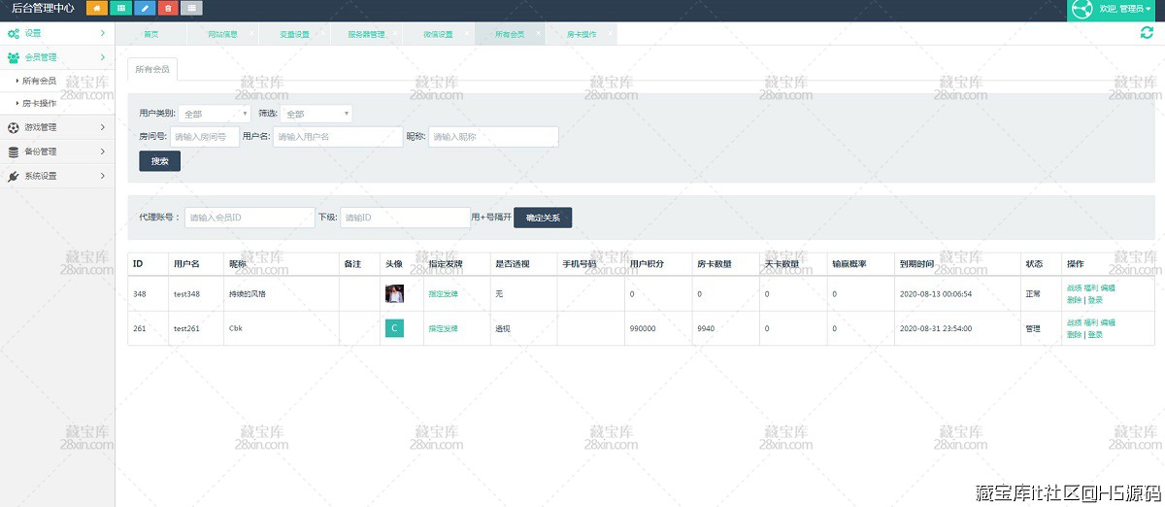This screenshot has width=1165, height=507.
Task: Collapse the 会员管理 sidebar menu
Action: [57, 57]
